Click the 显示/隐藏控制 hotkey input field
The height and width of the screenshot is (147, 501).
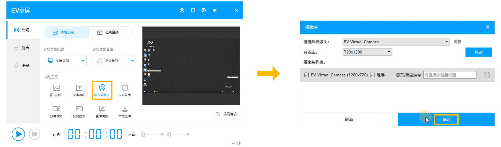pyautogui.click(x=450, y=75)
